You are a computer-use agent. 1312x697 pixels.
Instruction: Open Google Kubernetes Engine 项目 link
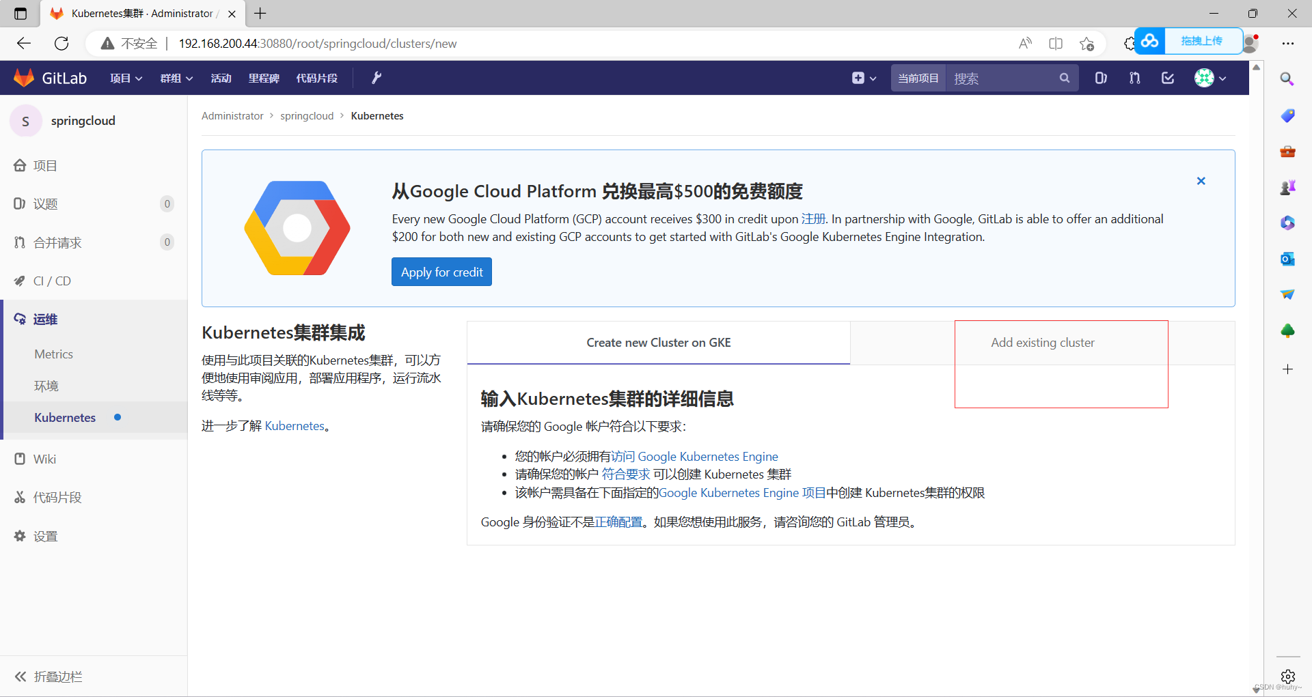pyautogui.click(x=742, y=493)
